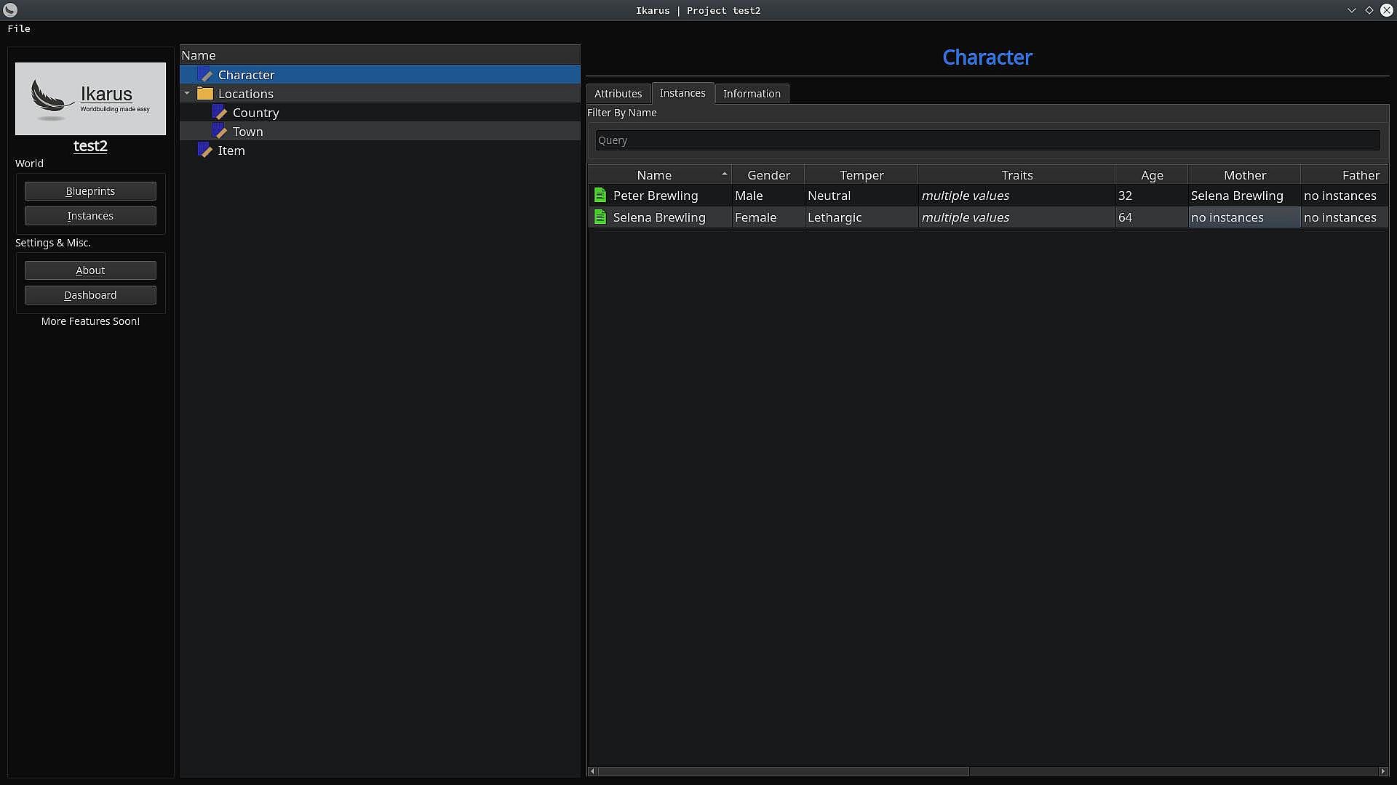The width and height of the screenshot is (1397, 785).
Task: Click the Ikarus feather logo image
Action: click(90, 99)
